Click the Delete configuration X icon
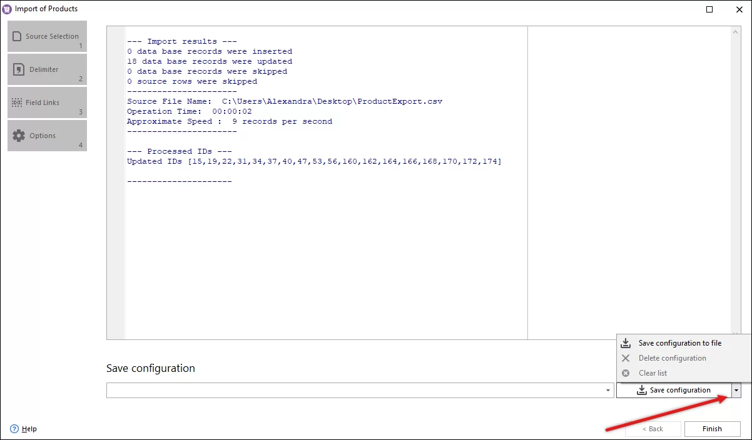The height and width of the screenshot is (440, 752). click(x=625, y=357)
